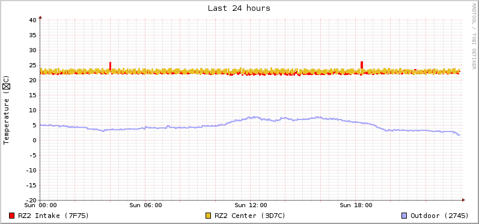Click the 15 value on the y-axis
479x224 pixels.
(x=32, y=95)
